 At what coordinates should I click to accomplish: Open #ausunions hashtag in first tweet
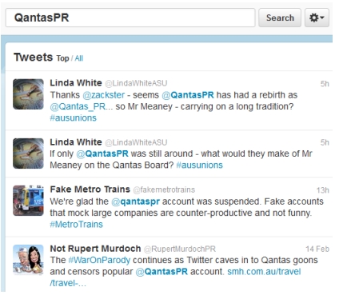pos(73,118)
